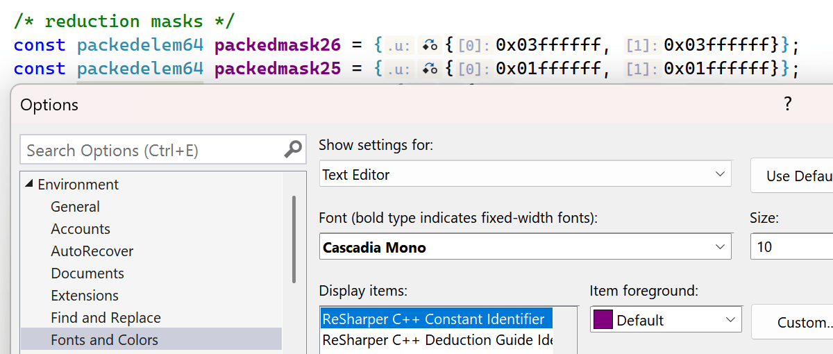Open the Item foreground color dropdown
The height and width of the screenshot is (354, 833).
(730, 320)
